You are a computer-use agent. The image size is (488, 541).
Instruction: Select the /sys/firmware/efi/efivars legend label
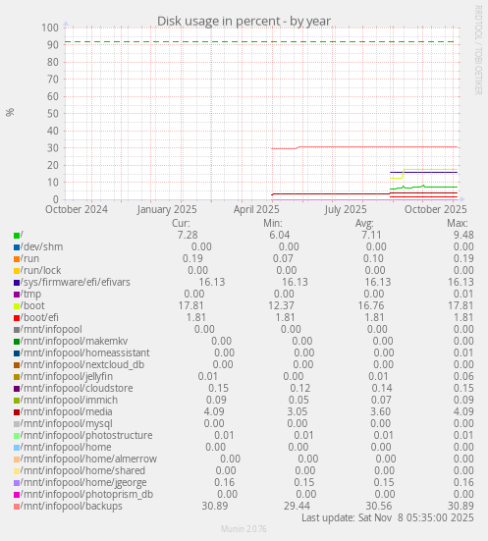tap(76, 282)
